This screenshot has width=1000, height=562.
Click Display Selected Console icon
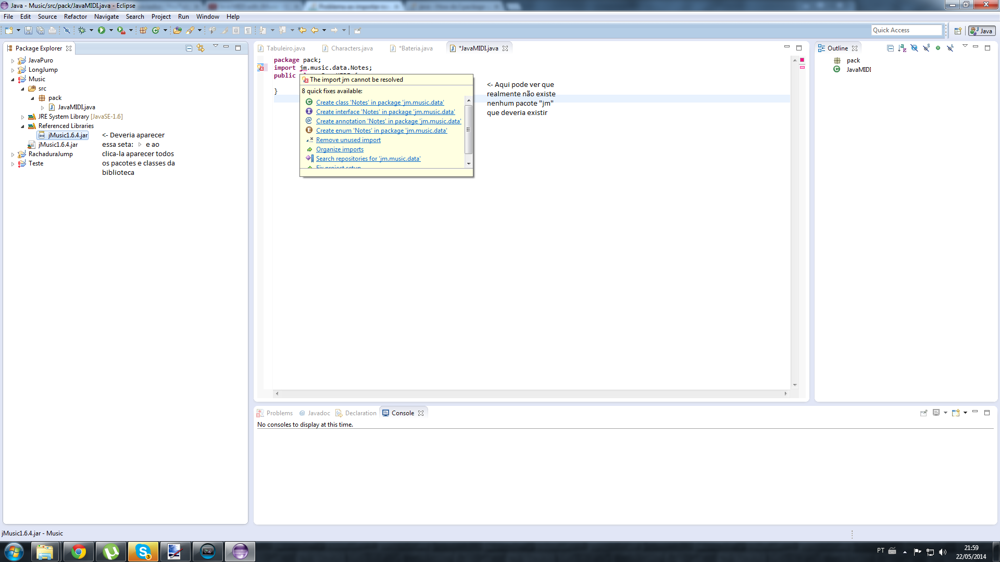pyautogui.click(x=936, y=413)
